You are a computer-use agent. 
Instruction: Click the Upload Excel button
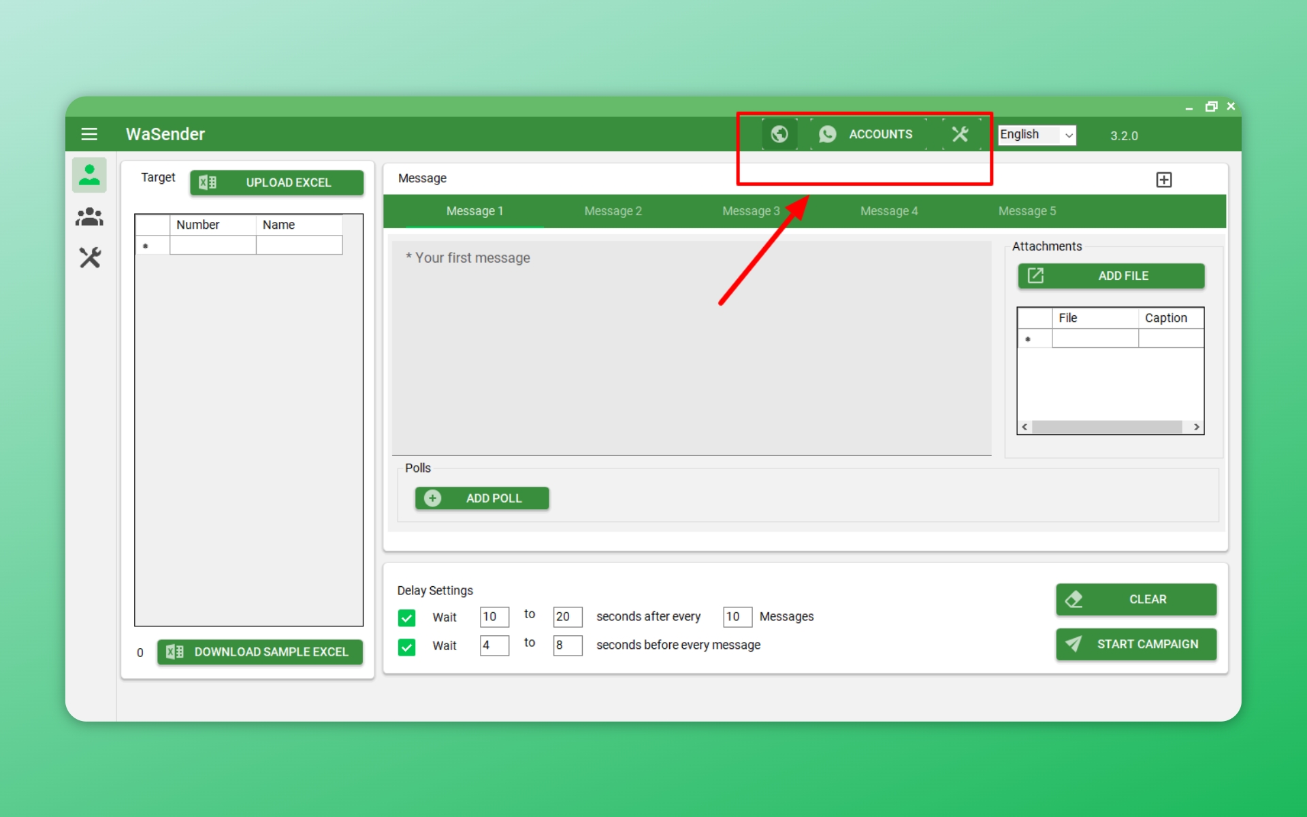point(276,182)
